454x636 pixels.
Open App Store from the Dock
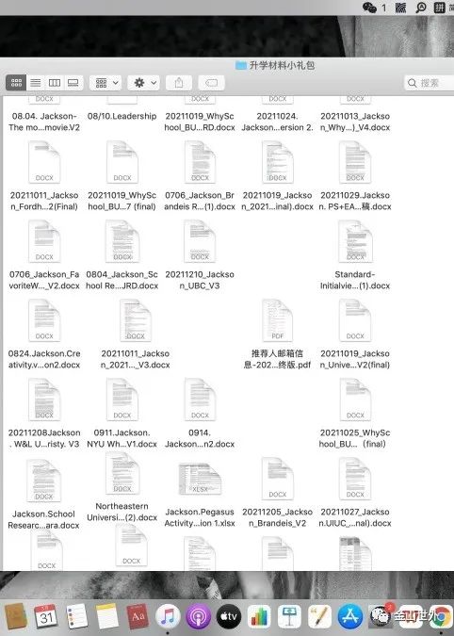[x=349, y=616]
